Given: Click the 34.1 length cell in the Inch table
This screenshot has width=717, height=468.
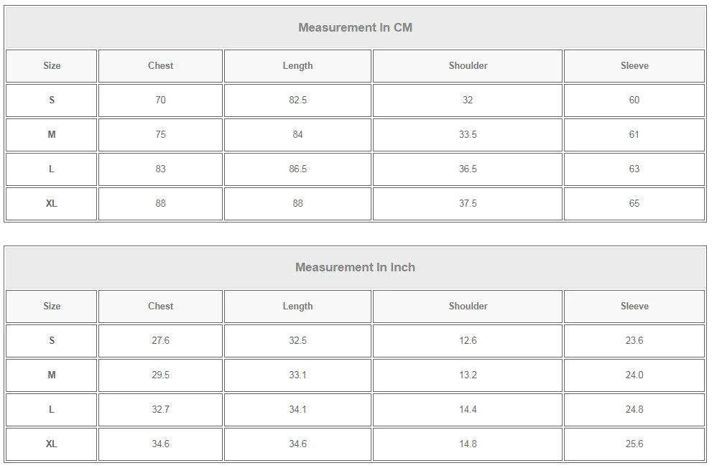Looking at the screenshot, I should [297, 410].
